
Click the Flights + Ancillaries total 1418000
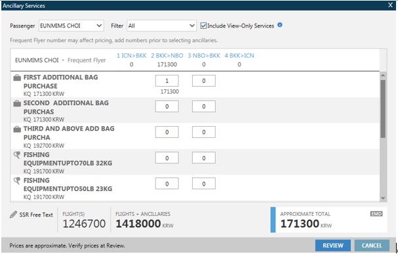pos(138,224)
